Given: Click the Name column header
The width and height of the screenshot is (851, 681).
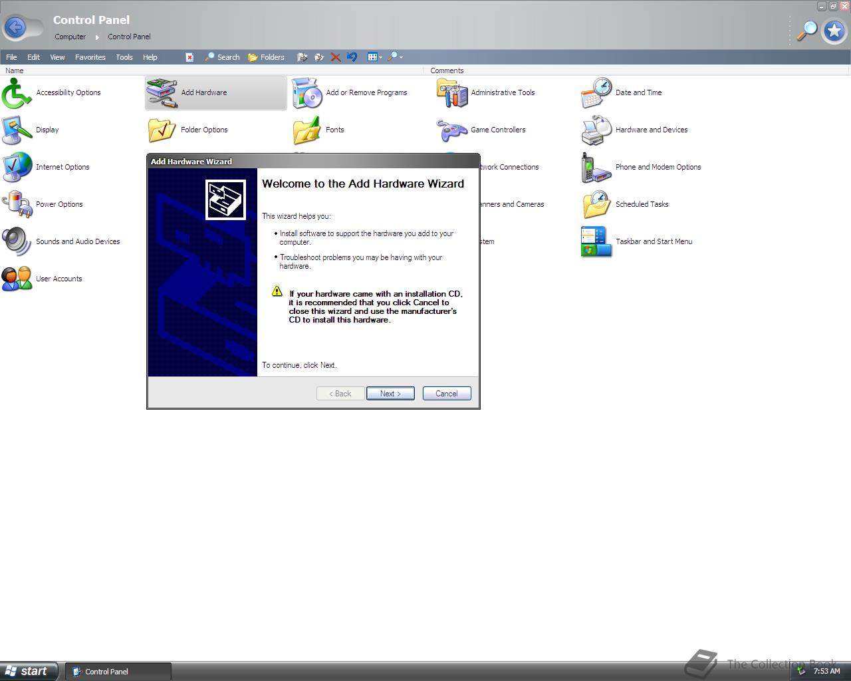Looking at the screenshot, I should point(211,70).
